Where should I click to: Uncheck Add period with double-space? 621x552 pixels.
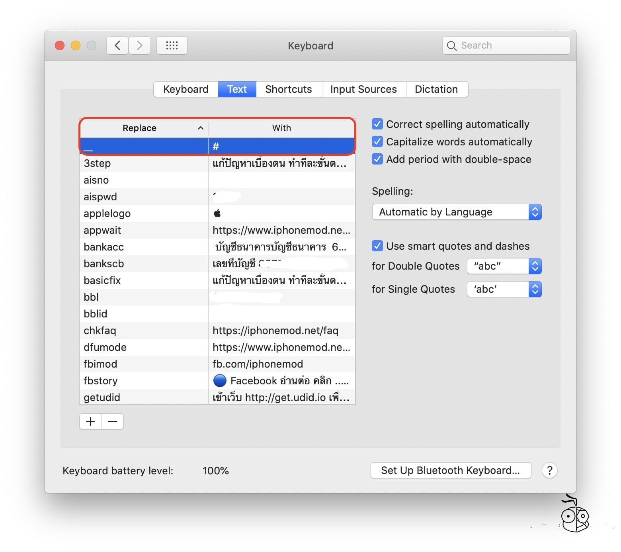point(377,159)
